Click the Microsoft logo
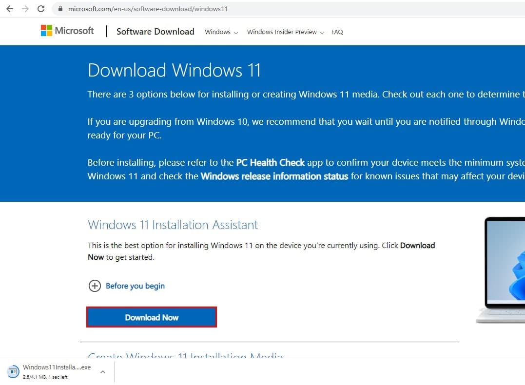 pyautogui.click(x=67, y=31)
